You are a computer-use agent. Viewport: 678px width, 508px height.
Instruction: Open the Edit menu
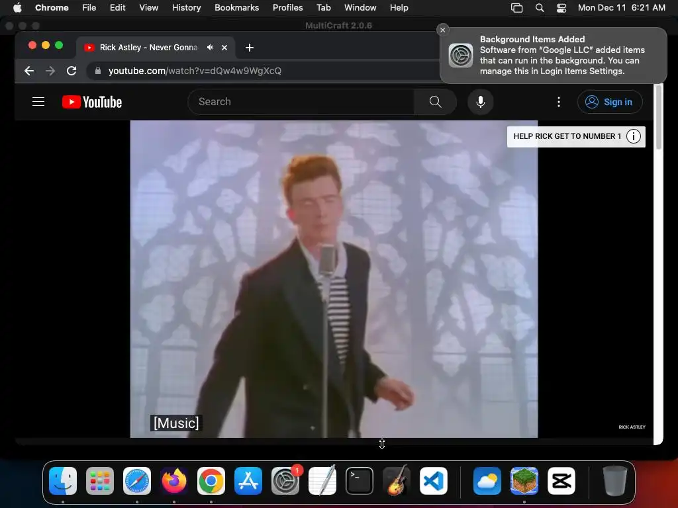tap(118, 8)
